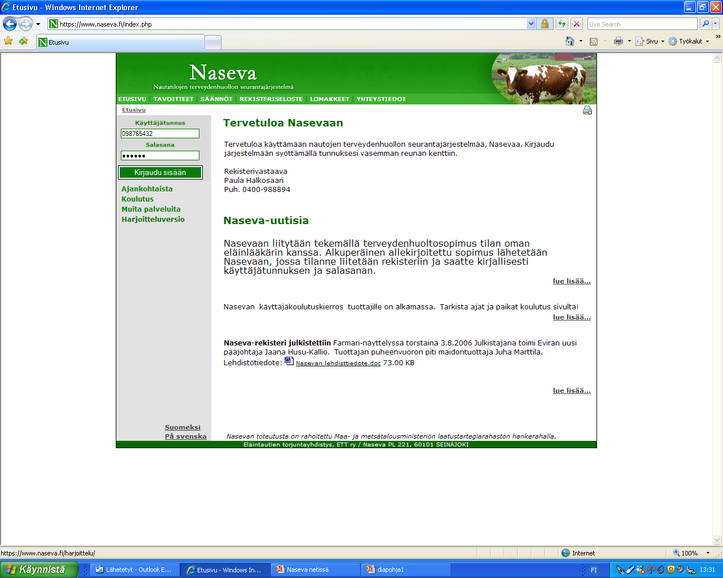Click the Puh. 0400-988894 phone text

point(257,190)
